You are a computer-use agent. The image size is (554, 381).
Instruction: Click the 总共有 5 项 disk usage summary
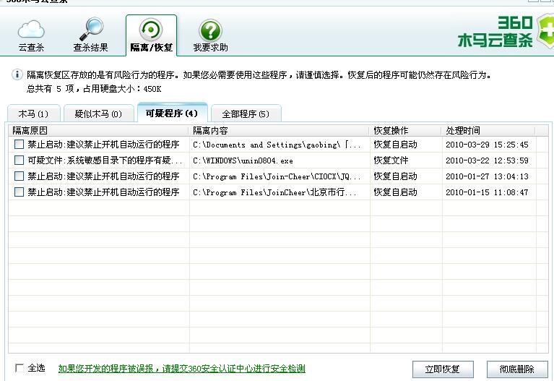pos(94,88)
